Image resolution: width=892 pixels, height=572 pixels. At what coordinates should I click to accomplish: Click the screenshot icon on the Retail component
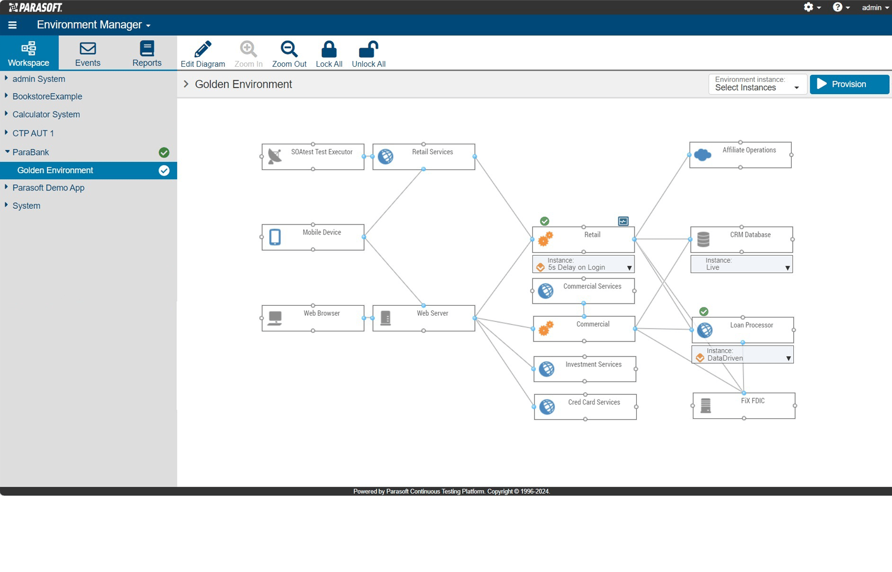click(622, 221)
